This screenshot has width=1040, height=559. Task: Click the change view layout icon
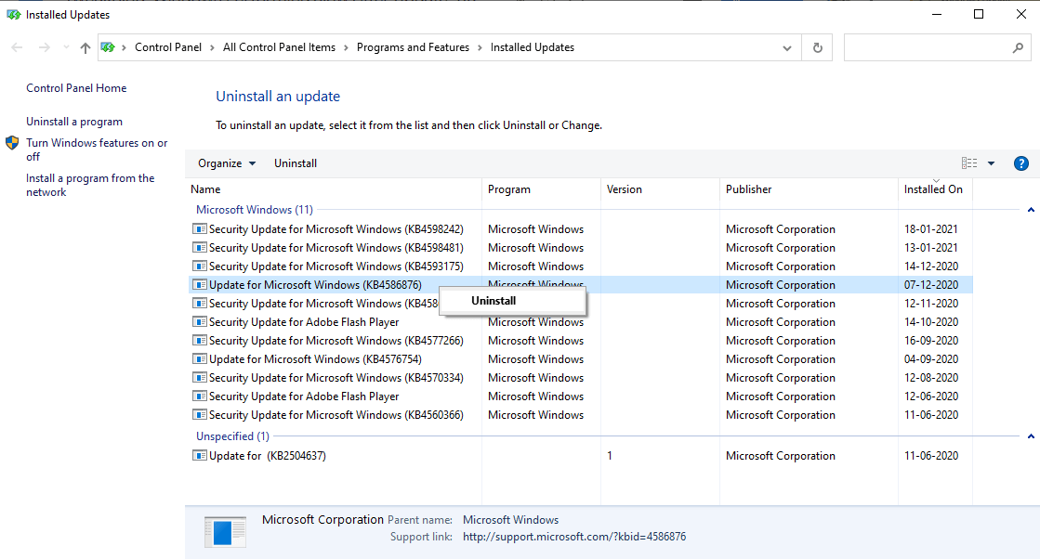(969, 163)
